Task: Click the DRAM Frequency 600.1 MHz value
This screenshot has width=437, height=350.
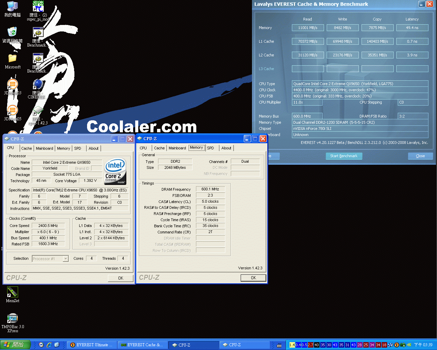Action: pyautogui.click(x=210, y=189)
